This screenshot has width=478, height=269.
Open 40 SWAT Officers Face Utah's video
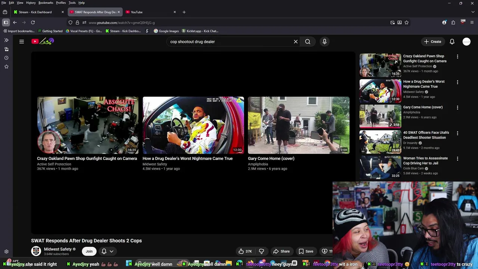coord(426,135)
